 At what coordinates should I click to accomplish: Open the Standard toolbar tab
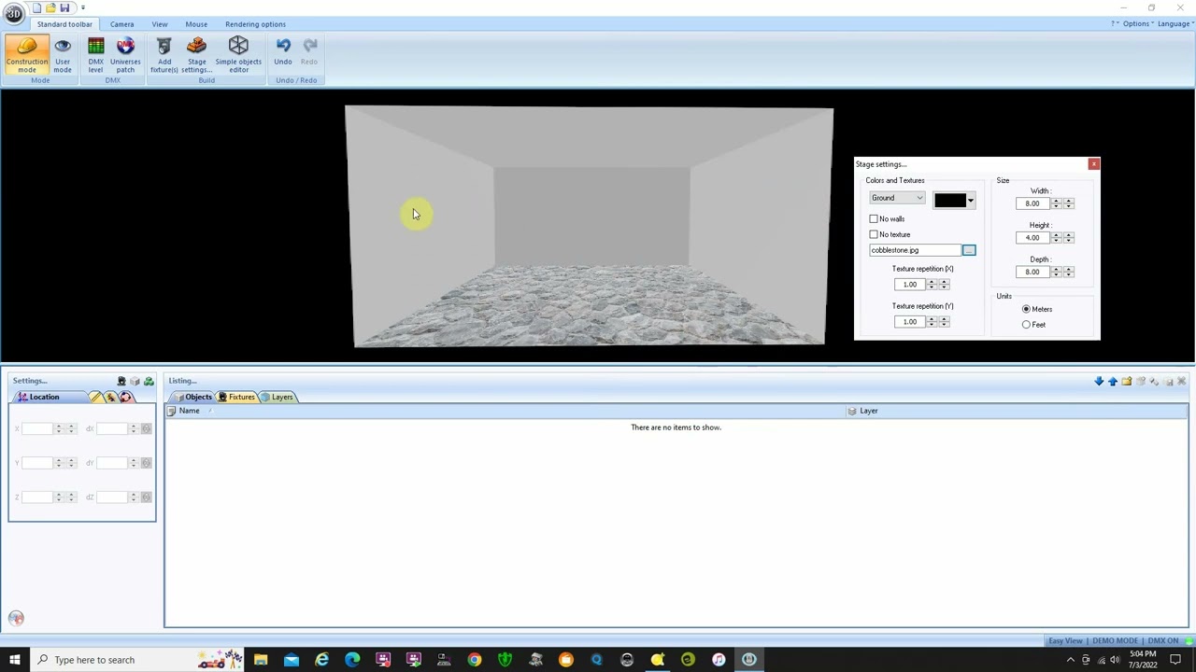pyautogui.click(x=64, y=24)
